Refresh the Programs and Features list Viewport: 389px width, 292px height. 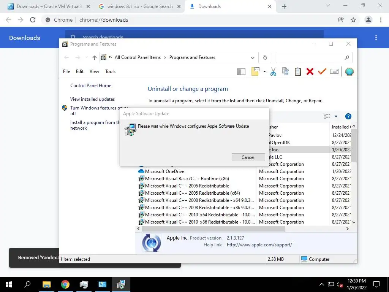click(x=265, y=58)
